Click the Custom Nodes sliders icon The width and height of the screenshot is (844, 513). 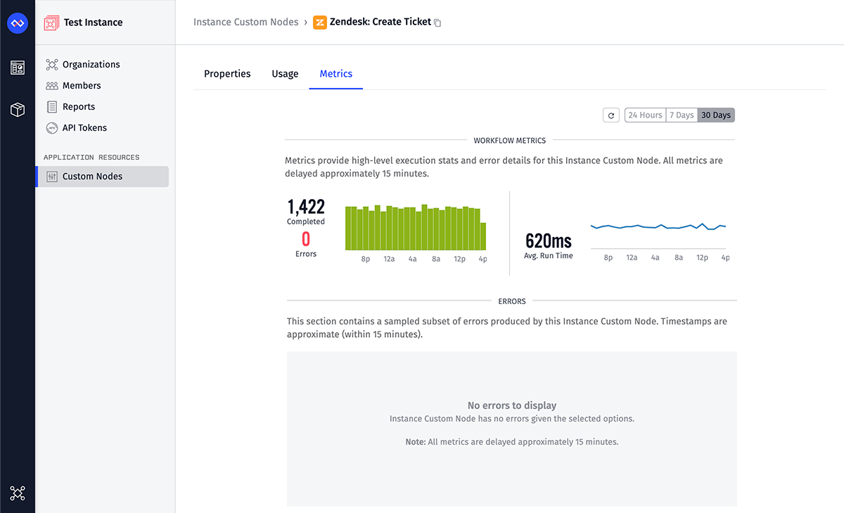[x=52, y=177]
